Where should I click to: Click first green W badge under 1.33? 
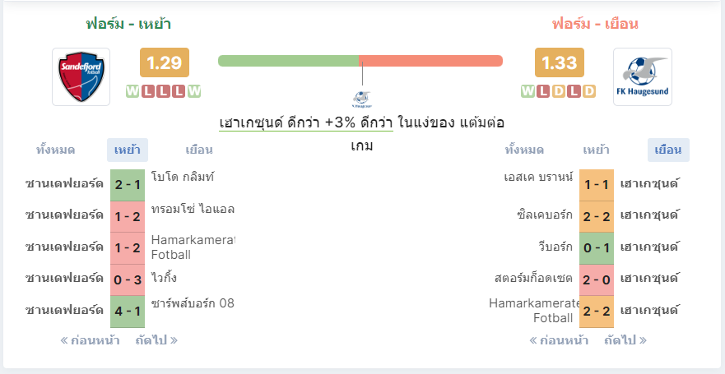[527, 91]
